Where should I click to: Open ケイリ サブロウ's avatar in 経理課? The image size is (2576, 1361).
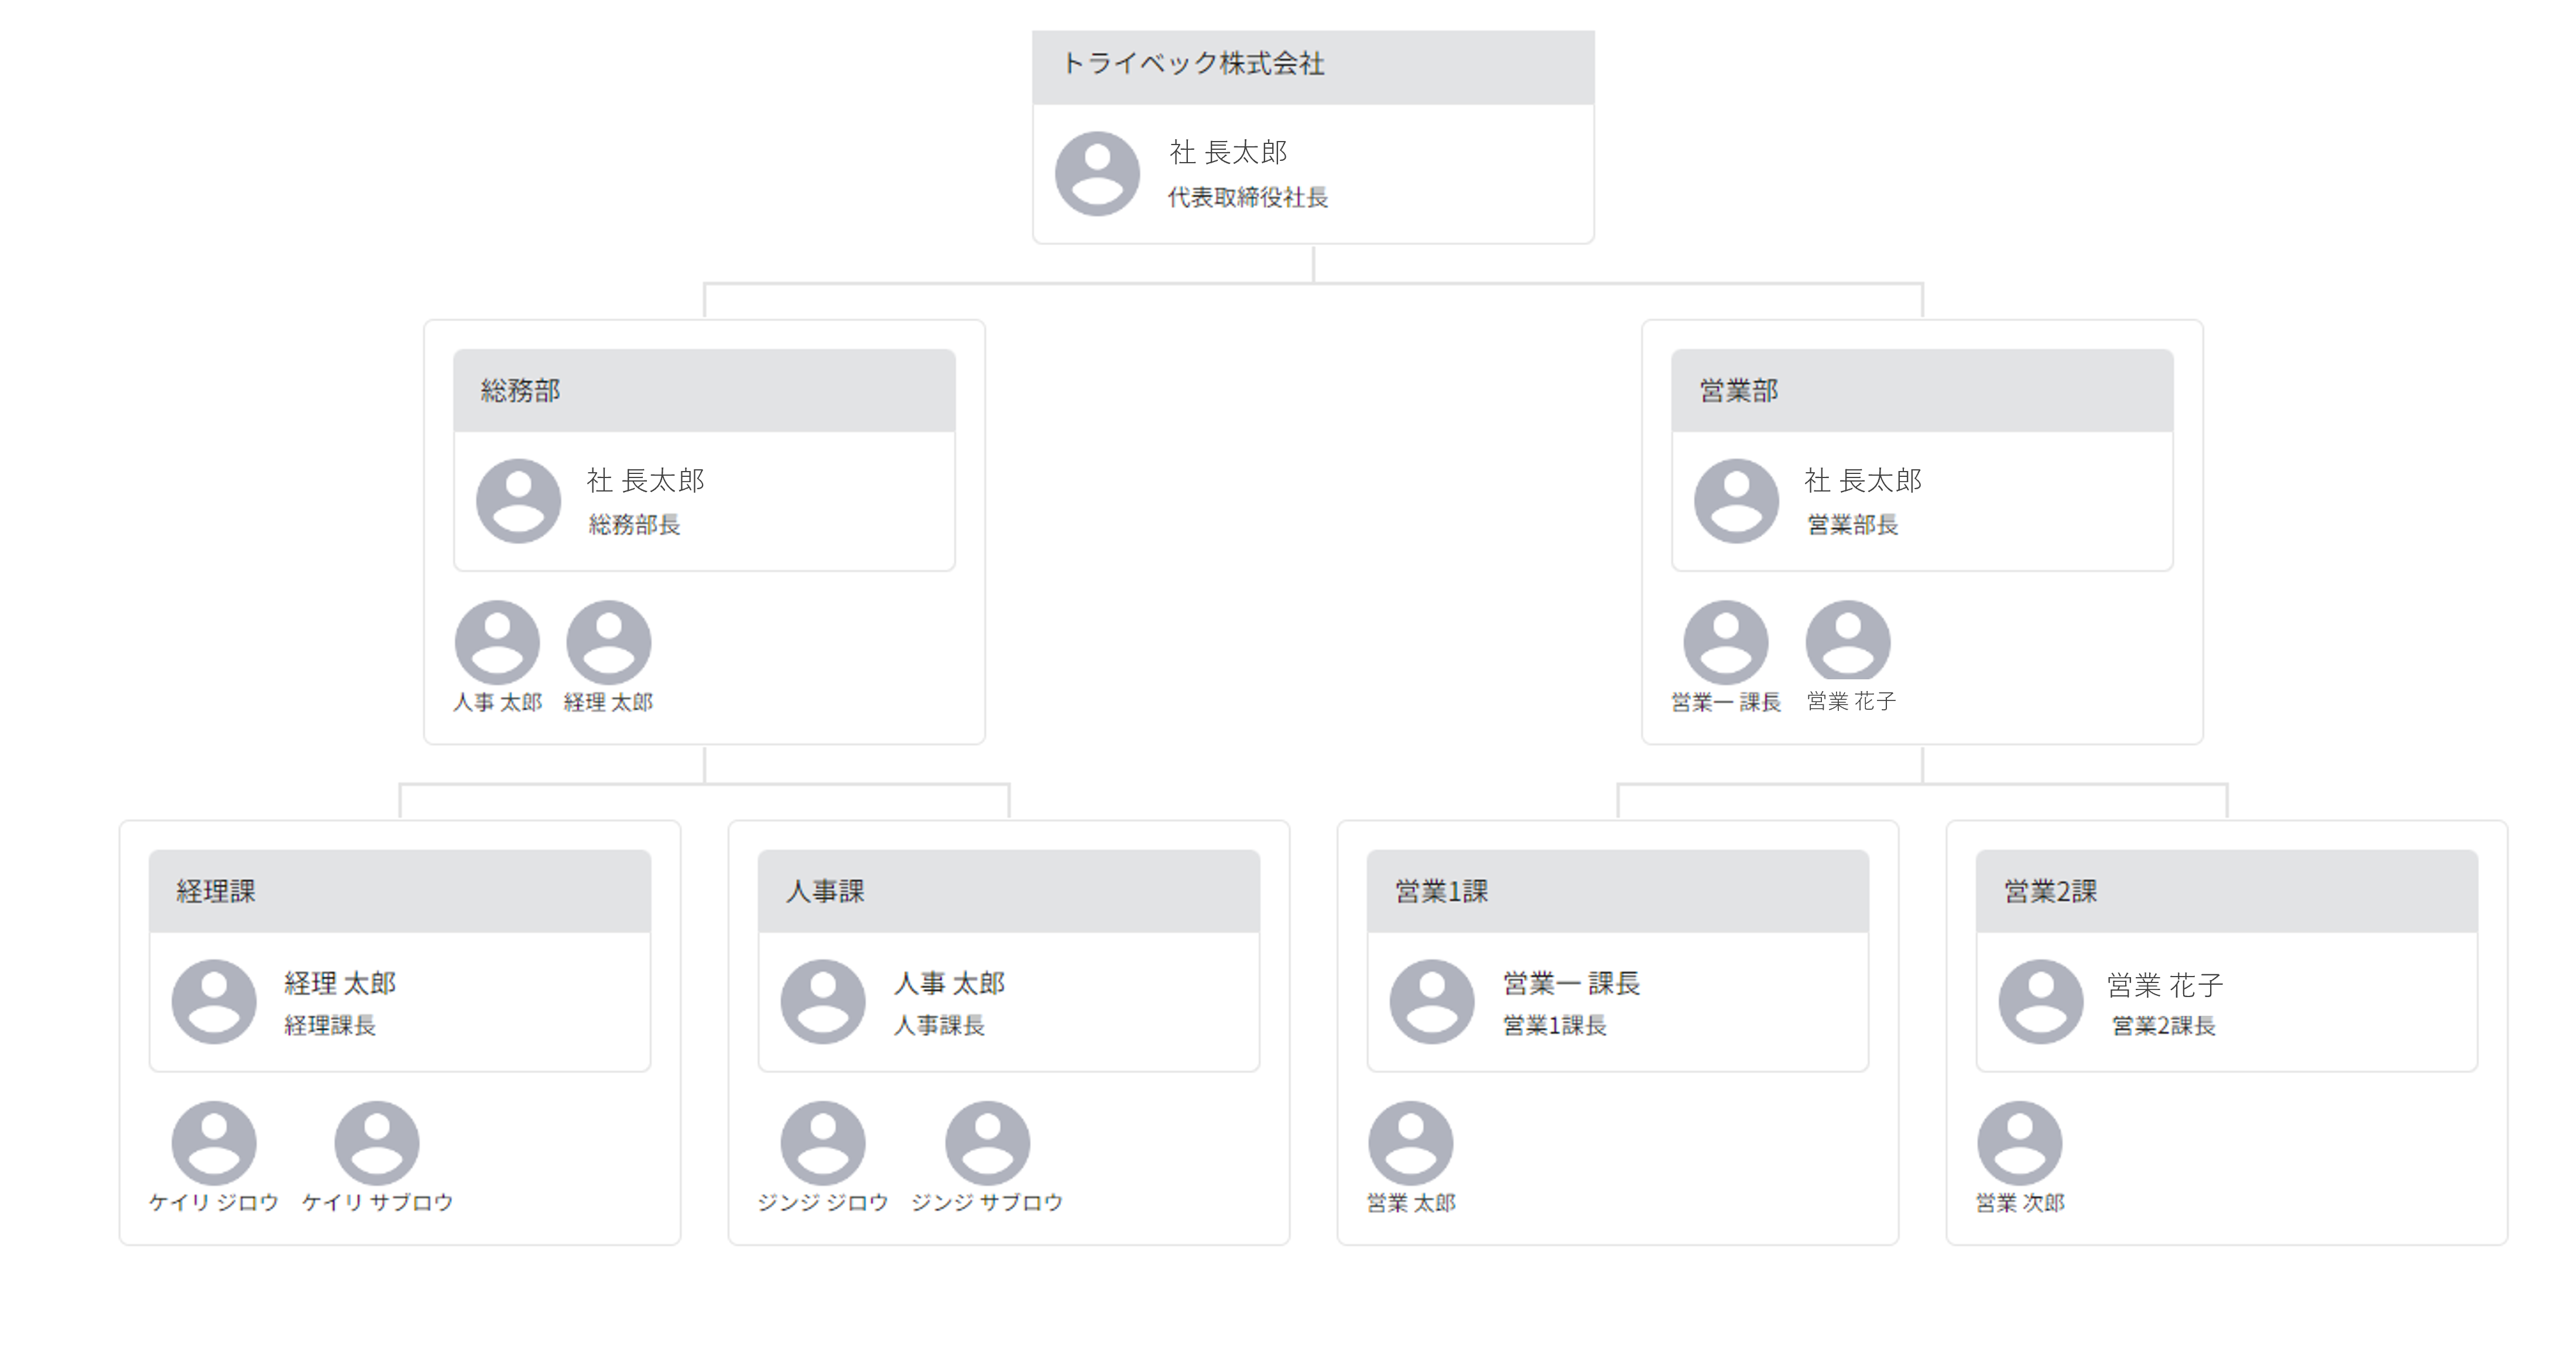tap(377, 1143)
